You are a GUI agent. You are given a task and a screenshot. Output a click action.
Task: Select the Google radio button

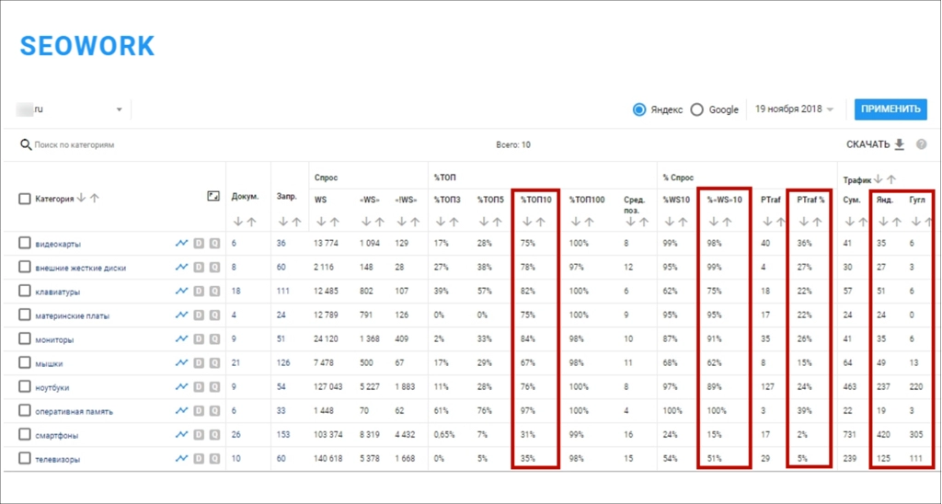696,109
